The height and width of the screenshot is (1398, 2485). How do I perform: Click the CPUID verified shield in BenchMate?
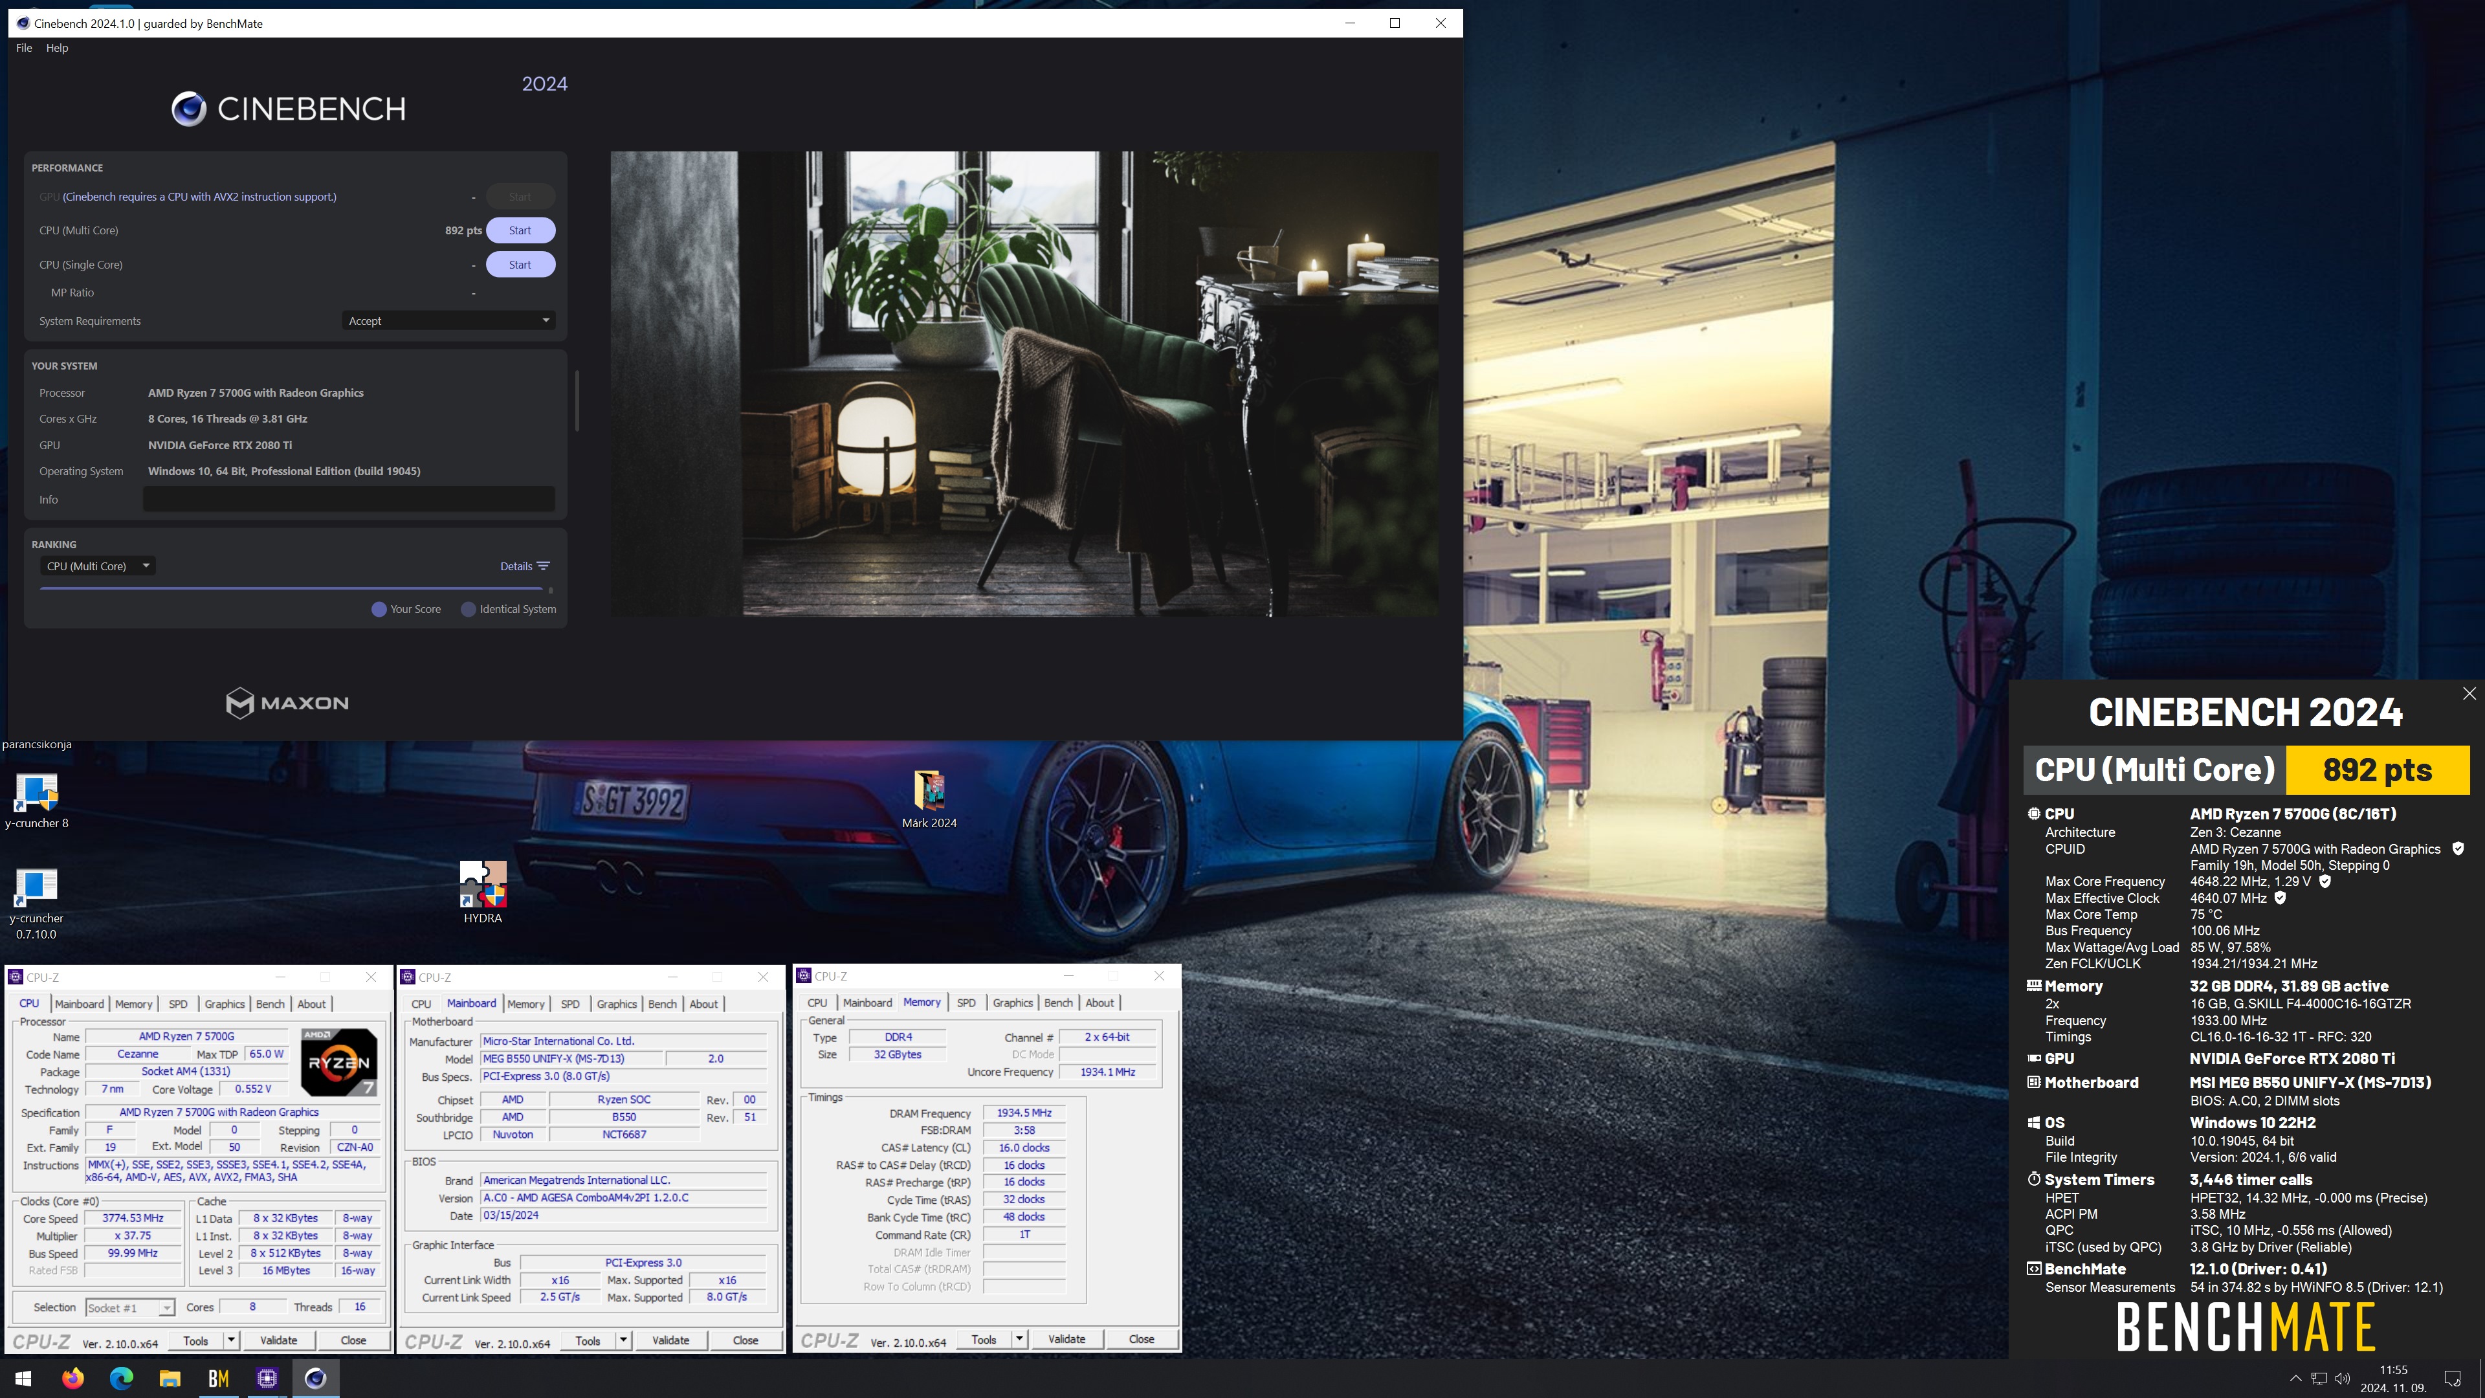tap(2458, 849)
